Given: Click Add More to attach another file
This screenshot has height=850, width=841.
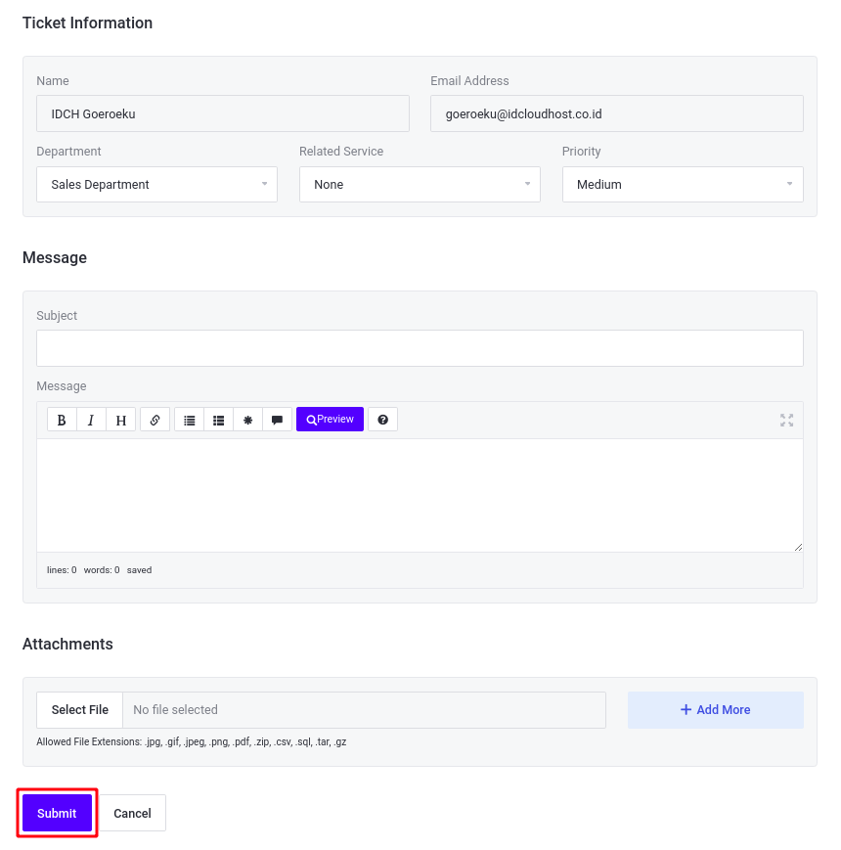Looking at the screenshot, I should point(715,709).
